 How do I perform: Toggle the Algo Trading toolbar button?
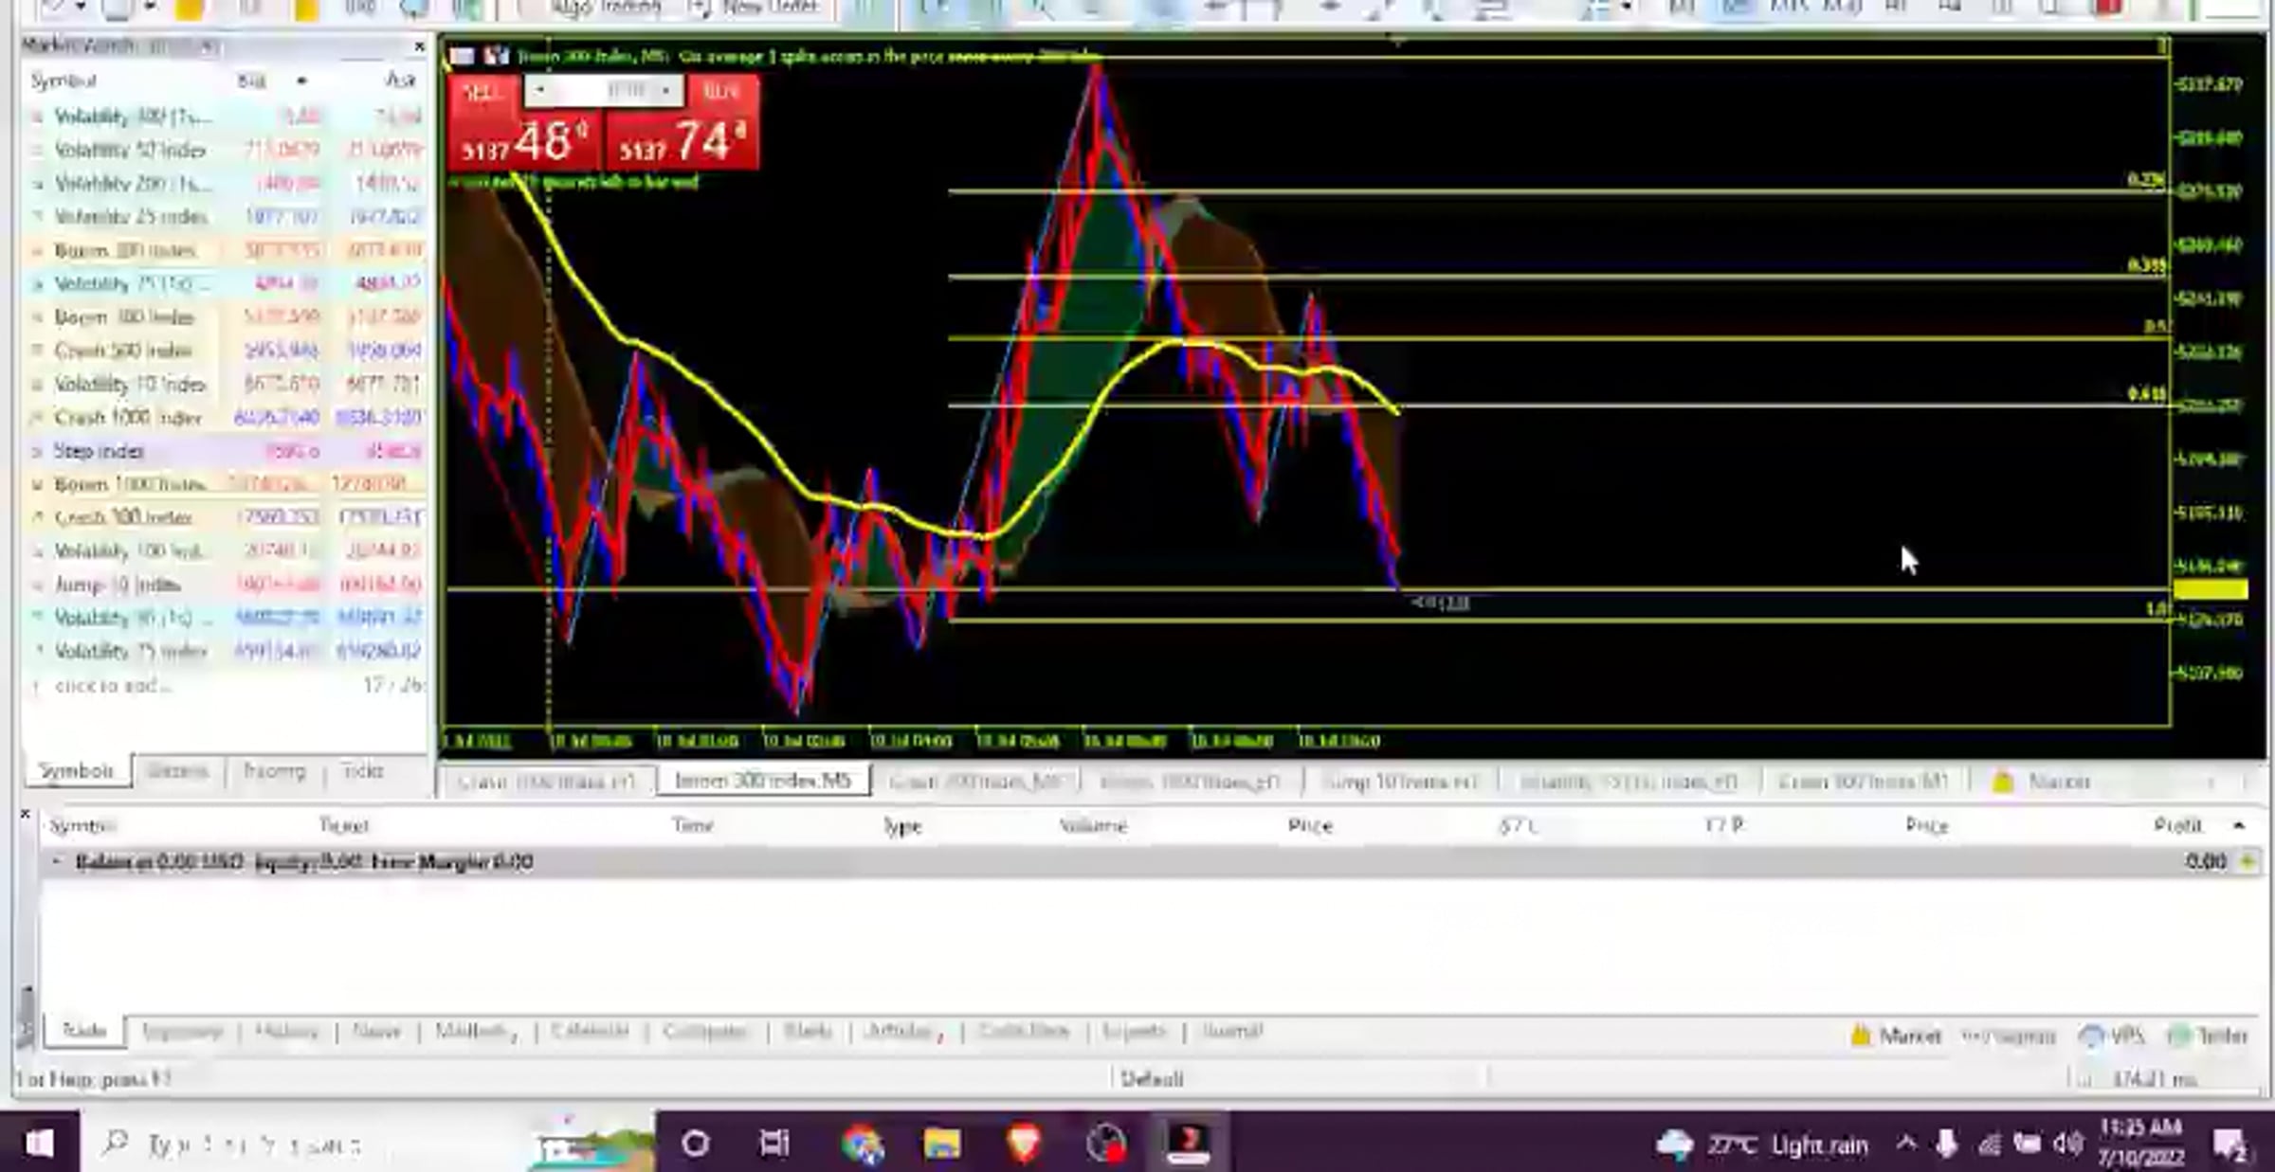(595, 8)
